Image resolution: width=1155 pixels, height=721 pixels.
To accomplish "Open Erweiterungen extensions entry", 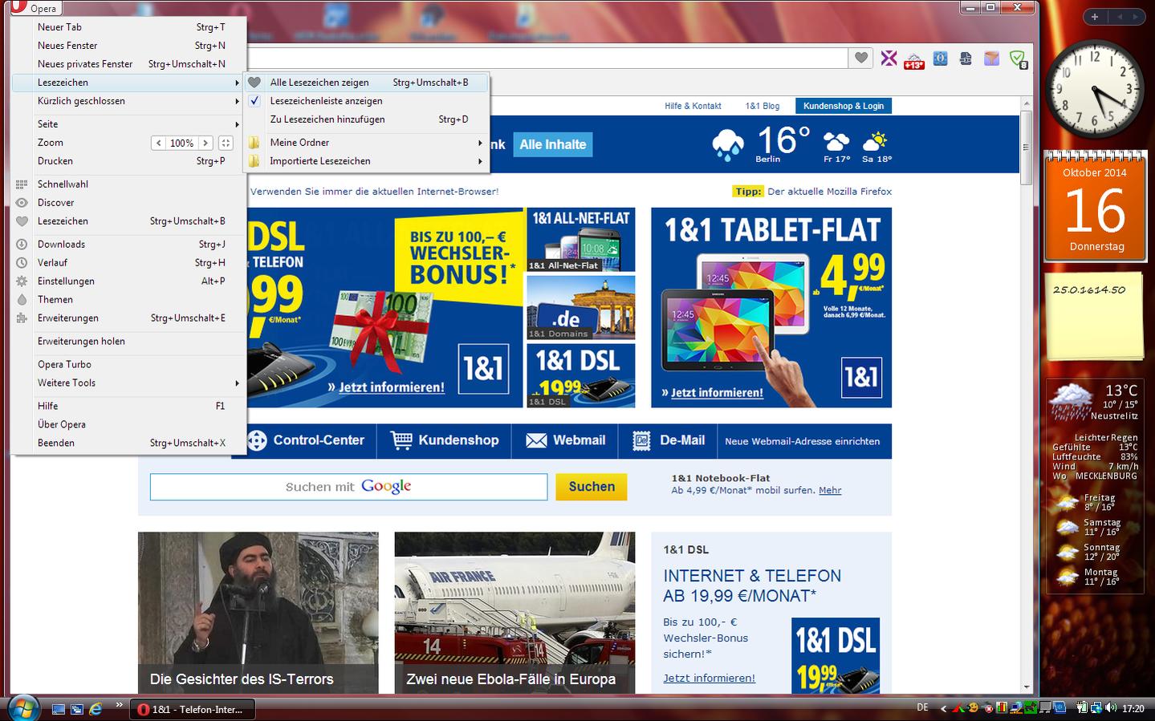I will tap(128, 318).
